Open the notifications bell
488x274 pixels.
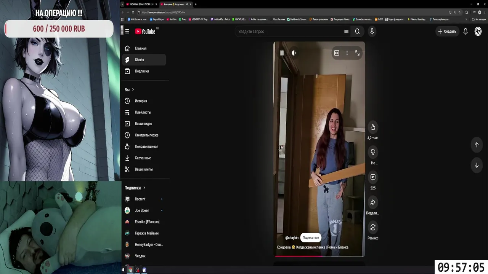pyautogui.click(x=466, y=32)
